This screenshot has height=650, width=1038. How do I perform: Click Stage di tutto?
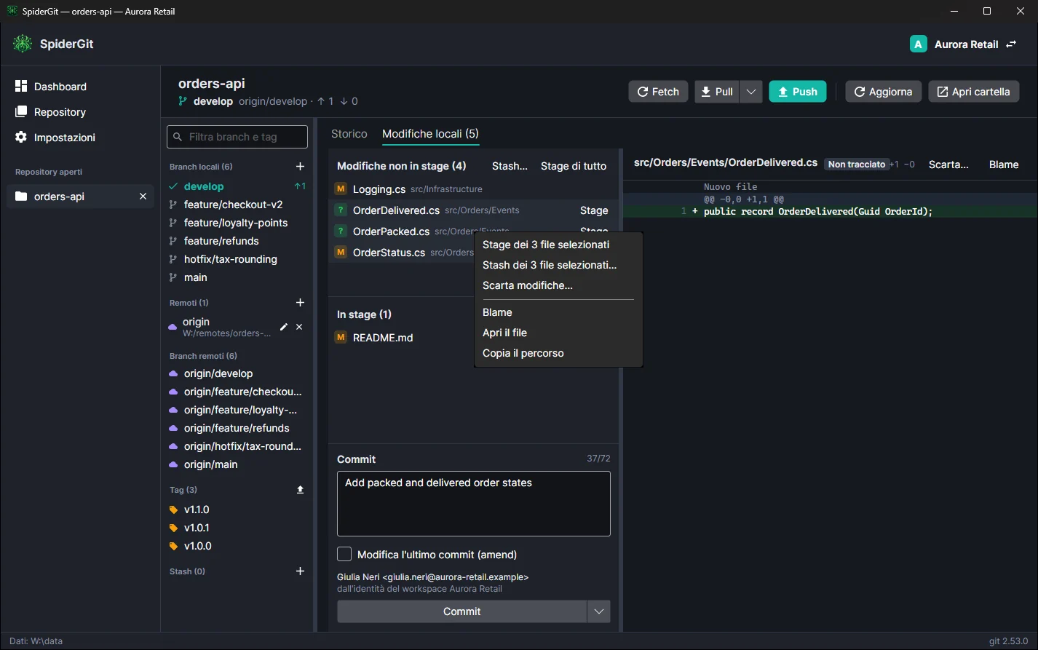(x=574, y=166)
